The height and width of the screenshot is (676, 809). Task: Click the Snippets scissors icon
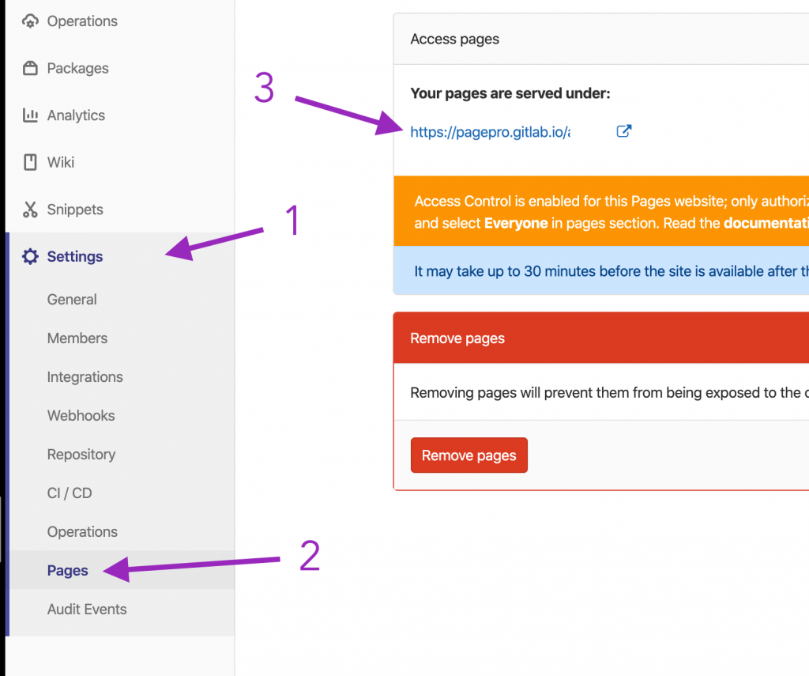(30, 210)
